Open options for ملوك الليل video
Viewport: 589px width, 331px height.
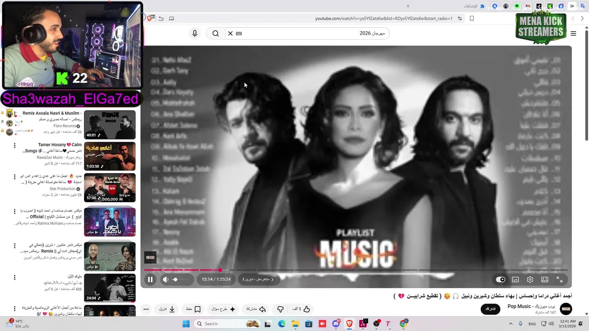[15, 277]
